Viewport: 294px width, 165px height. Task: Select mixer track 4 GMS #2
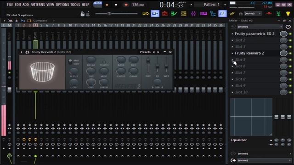point(35,36)
